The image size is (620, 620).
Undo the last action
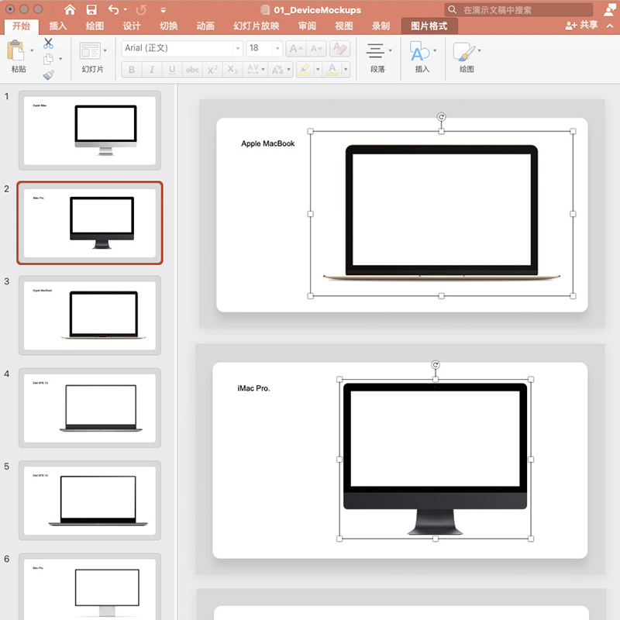coord(113,9)
